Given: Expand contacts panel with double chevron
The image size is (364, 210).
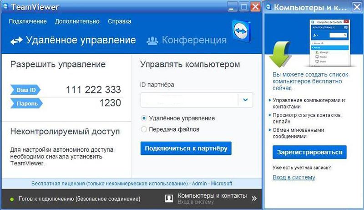Looking at the screenshot, I should [x=254, y=199].
